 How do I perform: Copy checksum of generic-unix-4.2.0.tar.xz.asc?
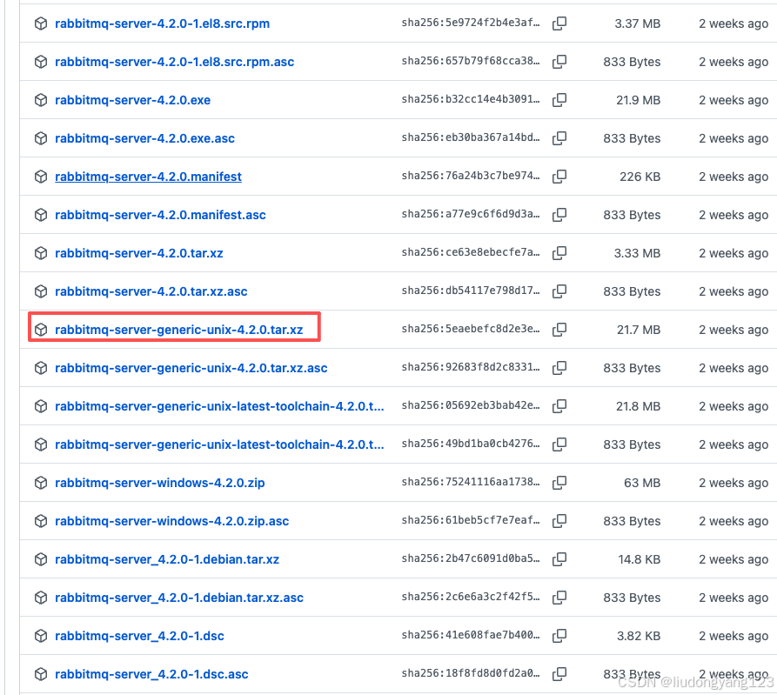(x=559, y=368)
